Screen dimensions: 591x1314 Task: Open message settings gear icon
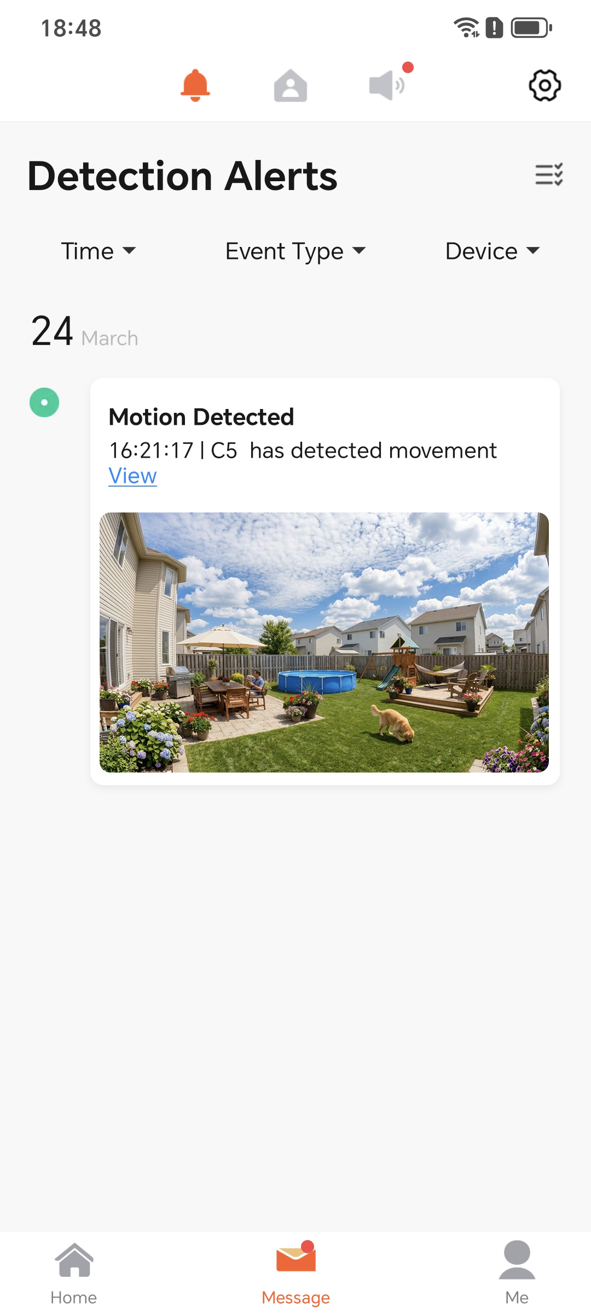point(544,85)
